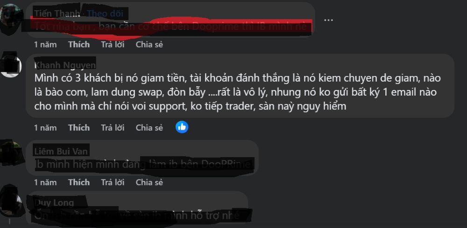Open Khanh Nguyen's profile name
Image resolution: width=467 pixels, height=228 pixels.
point(65,65)
